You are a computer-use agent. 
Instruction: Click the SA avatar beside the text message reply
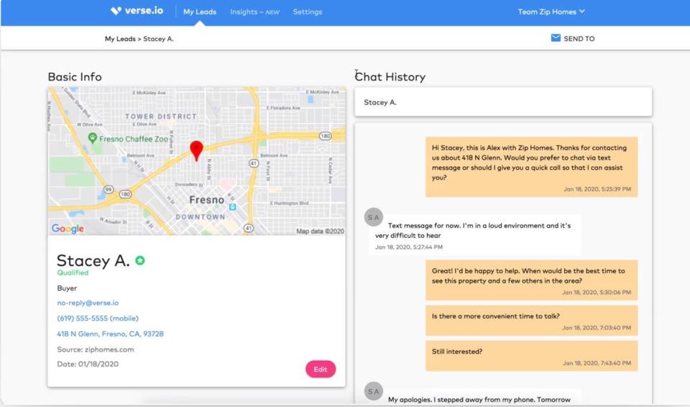374,217
